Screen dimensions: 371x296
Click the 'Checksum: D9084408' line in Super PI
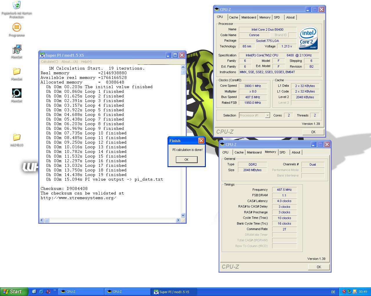click(x=64, y=188)
